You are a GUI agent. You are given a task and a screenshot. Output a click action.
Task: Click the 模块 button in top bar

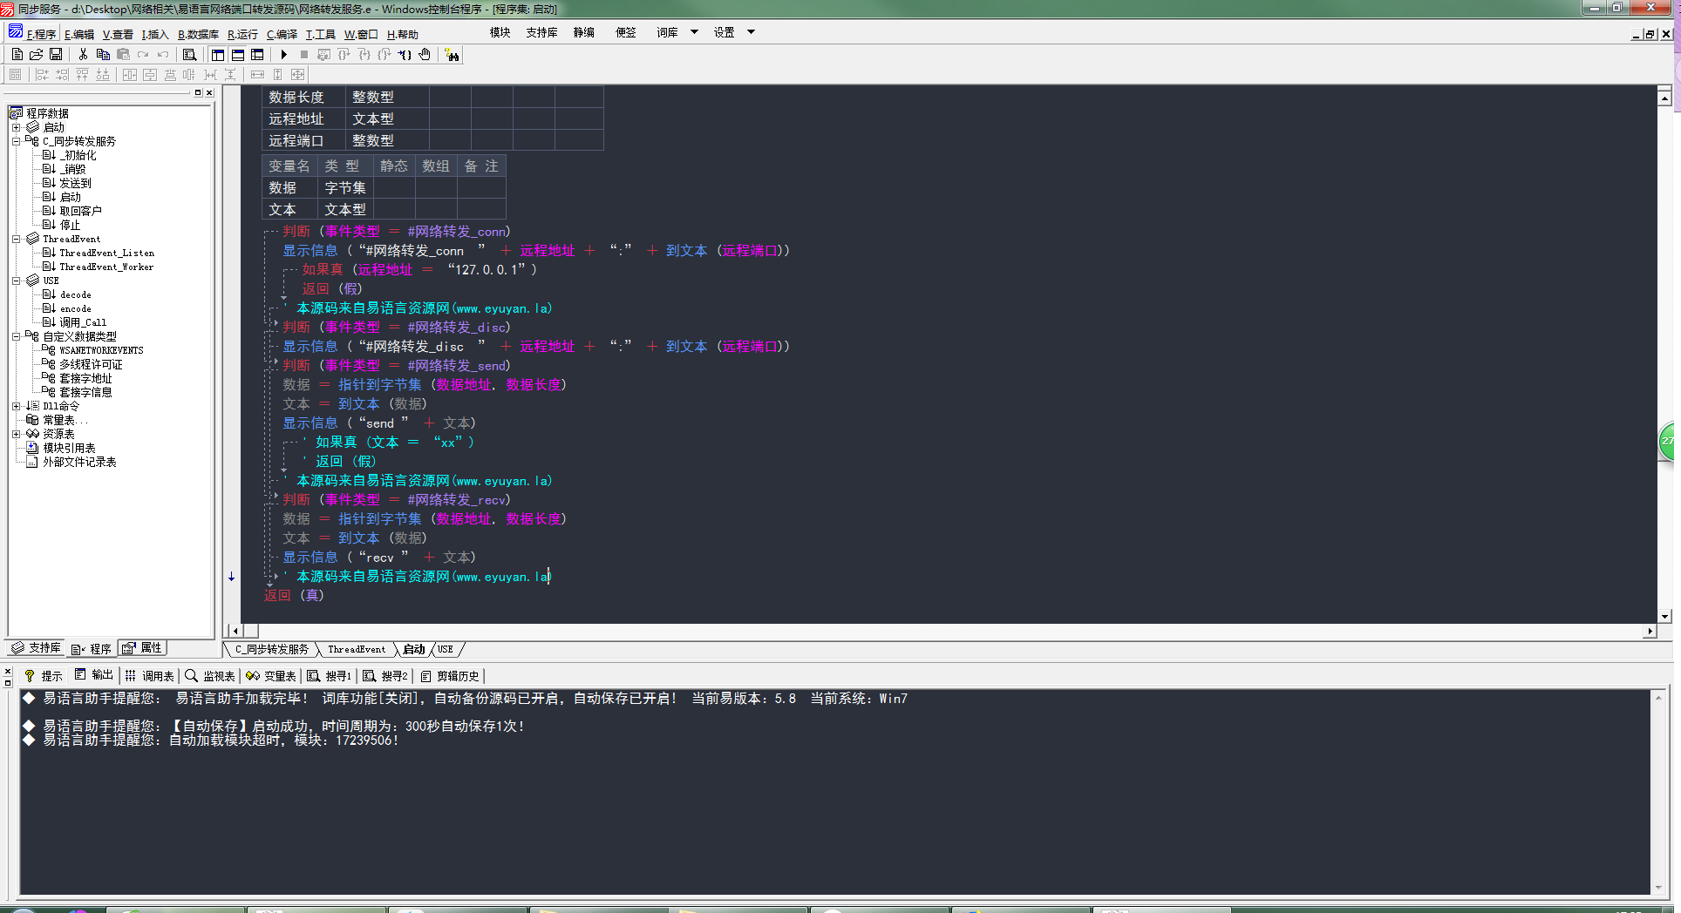click(500, 32)
